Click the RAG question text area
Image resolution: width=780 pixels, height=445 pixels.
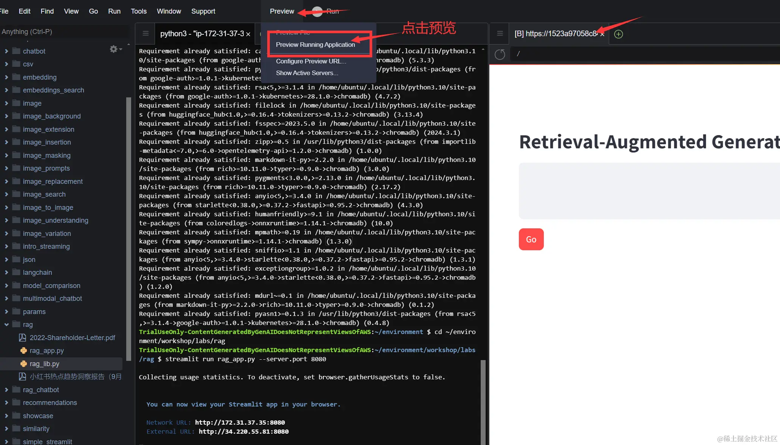(649, 191)
